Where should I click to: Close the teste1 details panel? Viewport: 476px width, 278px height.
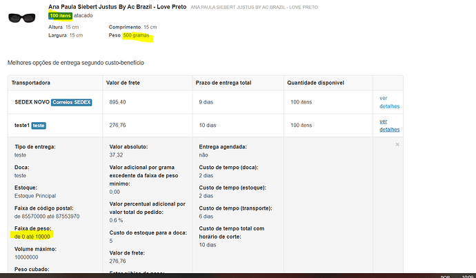tap(397, 144)
